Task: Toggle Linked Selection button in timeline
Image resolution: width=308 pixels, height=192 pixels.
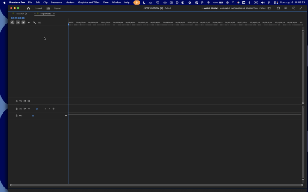Action: [23, 22]
